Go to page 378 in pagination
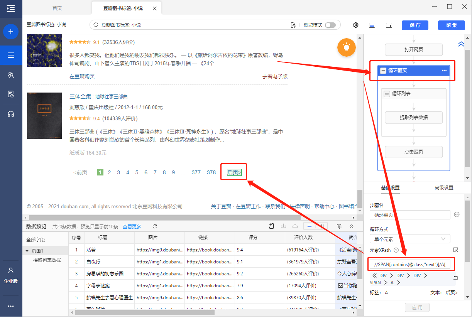The image size is (472, 317). pyautogui.click(x=211, y=172)
